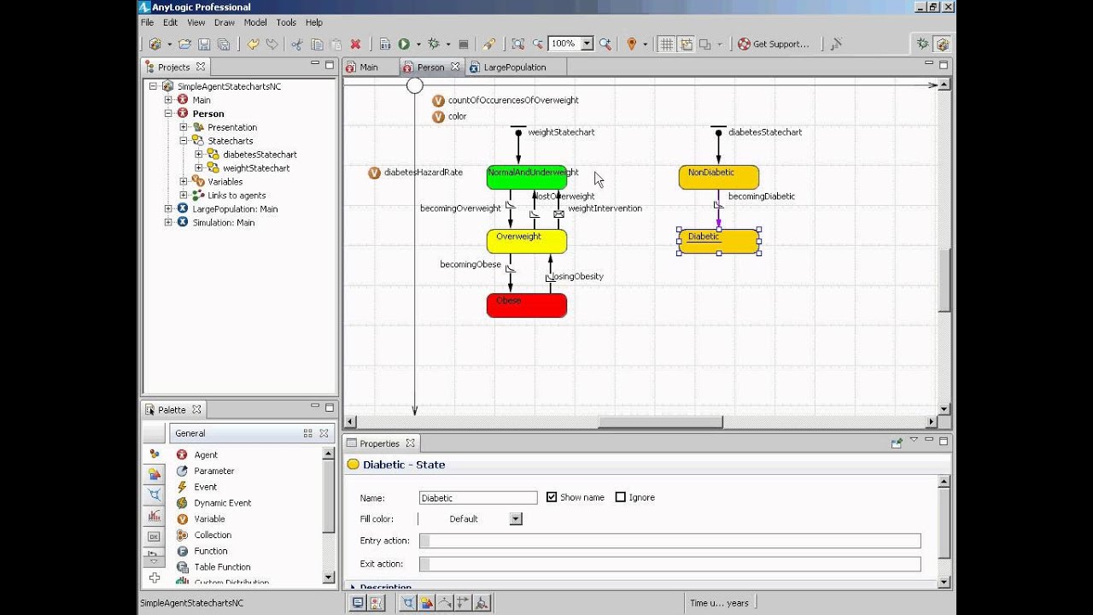Image resolution: width=1093 pixels, height=615 pixels.
Task: Click the New model toolbar icon
Action: (155, 44)
